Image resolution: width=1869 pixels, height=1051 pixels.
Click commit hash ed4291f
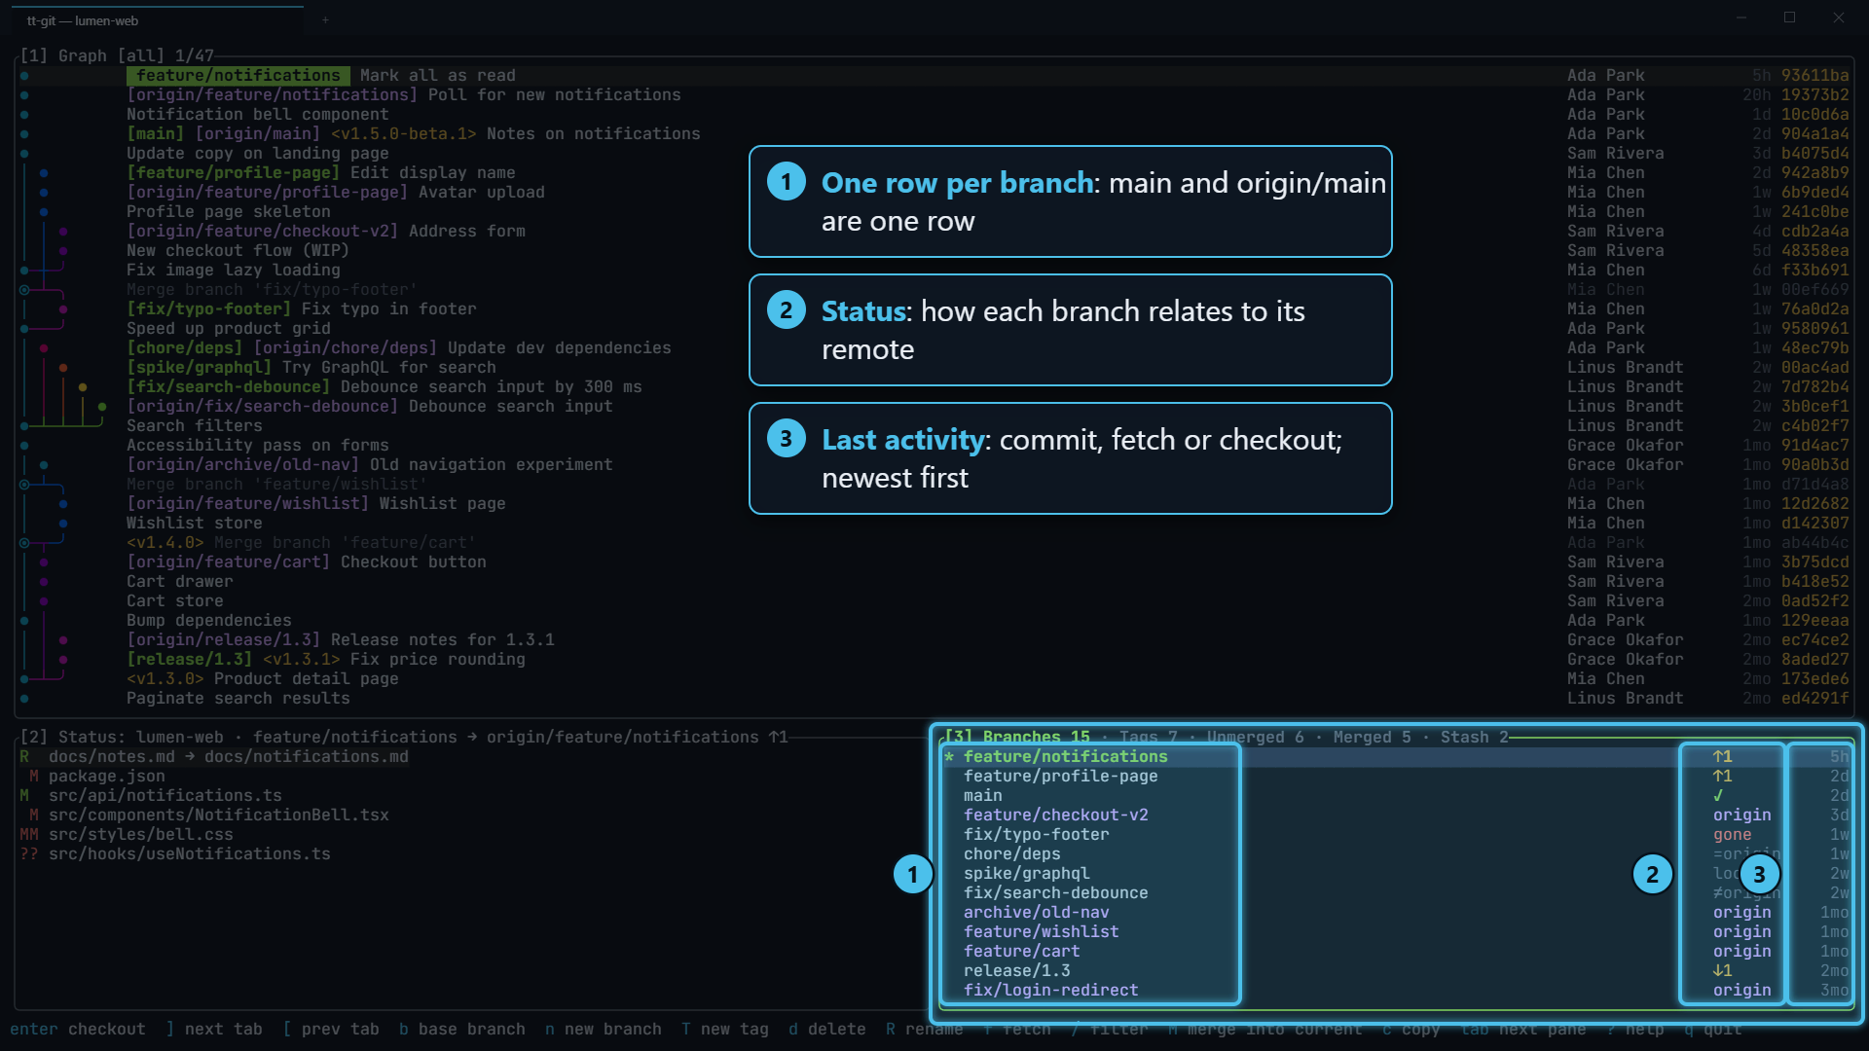coord(1815,698)
